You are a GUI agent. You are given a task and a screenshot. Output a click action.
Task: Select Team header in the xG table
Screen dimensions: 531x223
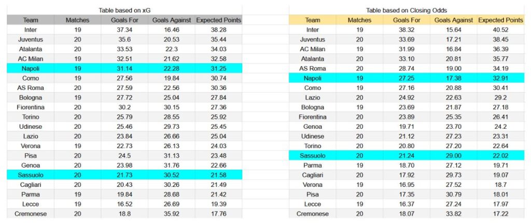coord(31,20)
